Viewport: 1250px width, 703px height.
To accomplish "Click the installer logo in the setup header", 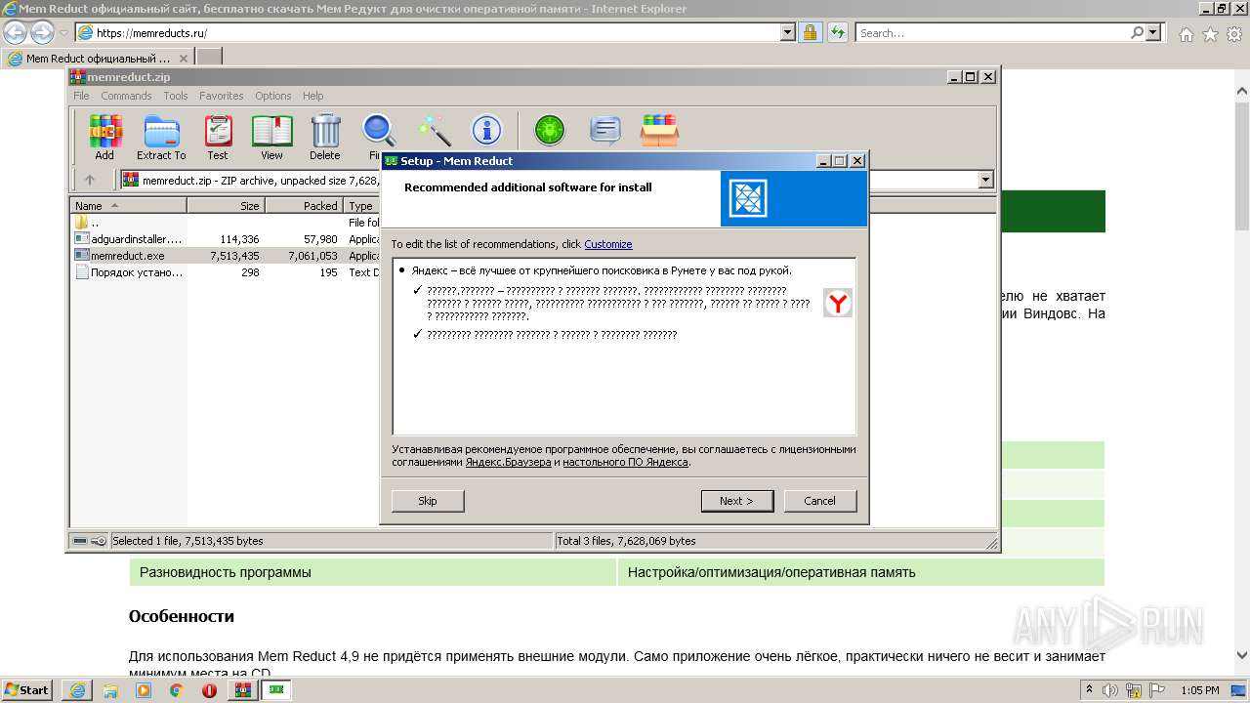I will (x=749, y=198).
